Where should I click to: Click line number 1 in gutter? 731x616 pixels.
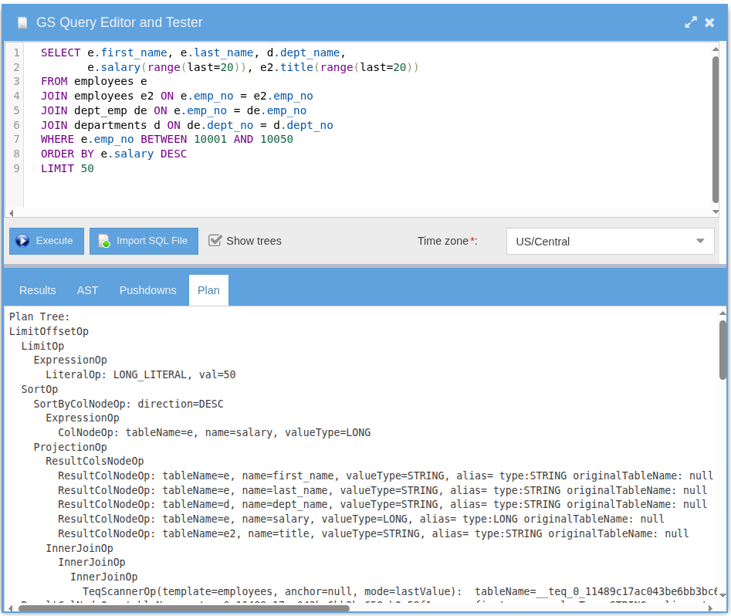[16, 52]
